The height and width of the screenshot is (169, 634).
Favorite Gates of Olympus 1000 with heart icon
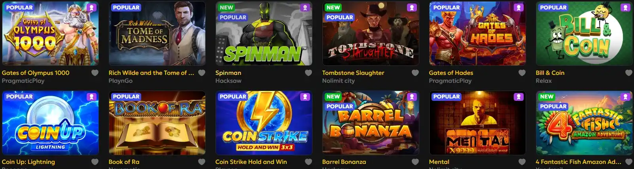tap(95, 73)
